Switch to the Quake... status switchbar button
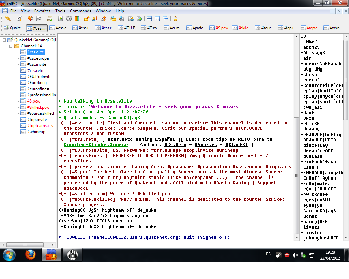Screen dimensions: 349x279 (x=14, y=28)
